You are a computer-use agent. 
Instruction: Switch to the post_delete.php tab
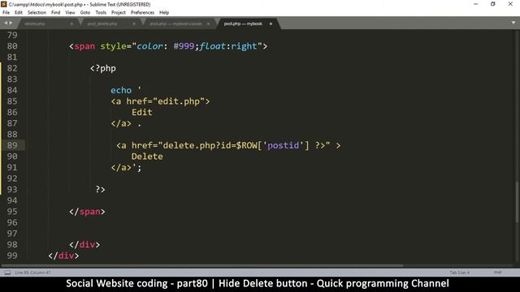(x=102, y=24)
